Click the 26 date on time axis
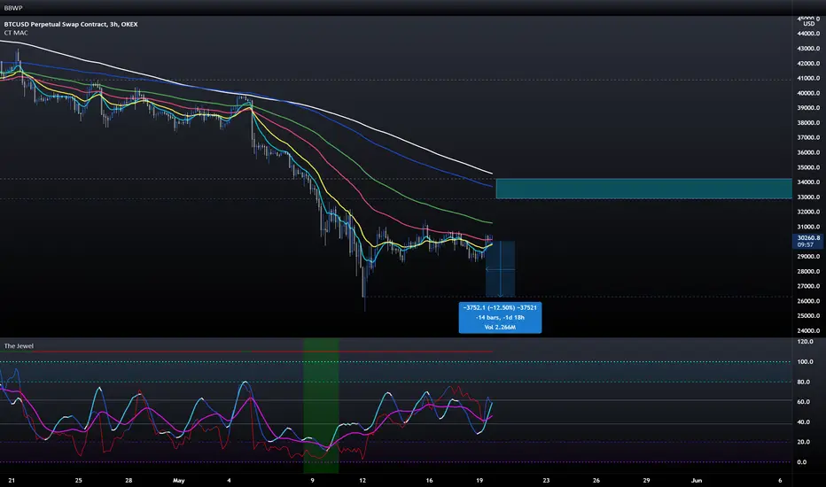 [x=596, y=480]
